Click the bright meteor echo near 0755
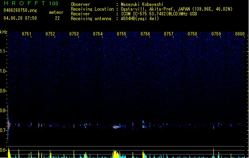249x158 pixels. point(117,127)
